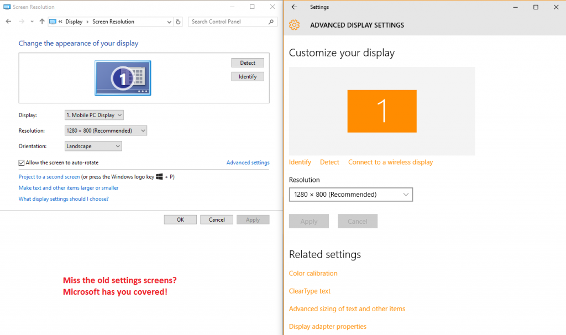566x335 pixels.
Task: Maximize the Screen Resolution window
Action: [252, 7]
